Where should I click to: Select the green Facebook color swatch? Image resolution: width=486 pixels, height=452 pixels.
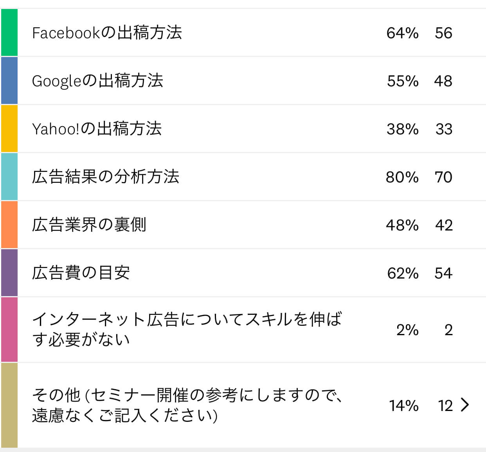pyautogui.click(x=9, y=32)
